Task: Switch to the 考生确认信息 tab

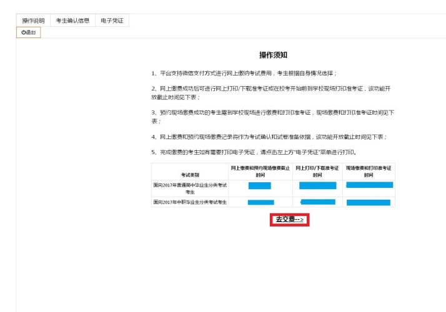Action: click(73, 21)
